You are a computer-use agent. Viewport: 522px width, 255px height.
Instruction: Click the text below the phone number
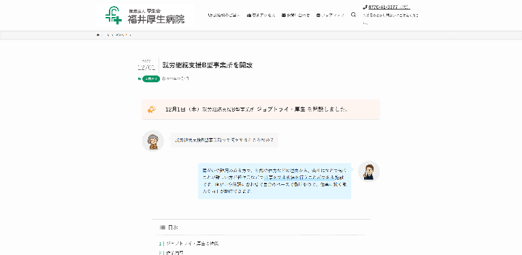[391, 19]
